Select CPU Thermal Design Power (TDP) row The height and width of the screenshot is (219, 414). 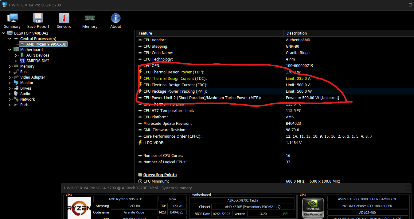(275, 72)
